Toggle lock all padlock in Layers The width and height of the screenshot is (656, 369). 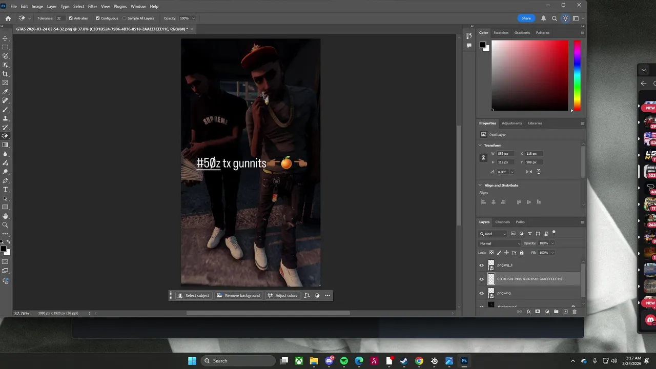coord(522,253)
